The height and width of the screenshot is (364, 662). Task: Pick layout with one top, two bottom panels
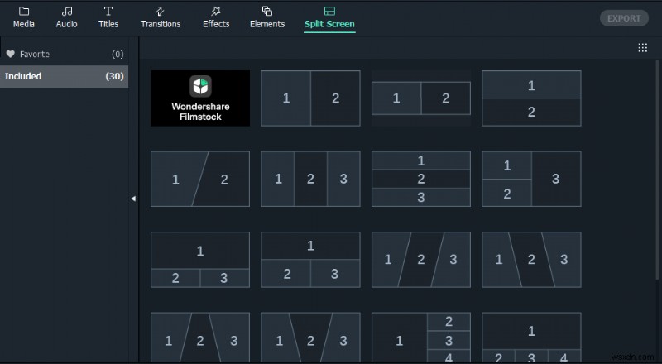[200, 260]
